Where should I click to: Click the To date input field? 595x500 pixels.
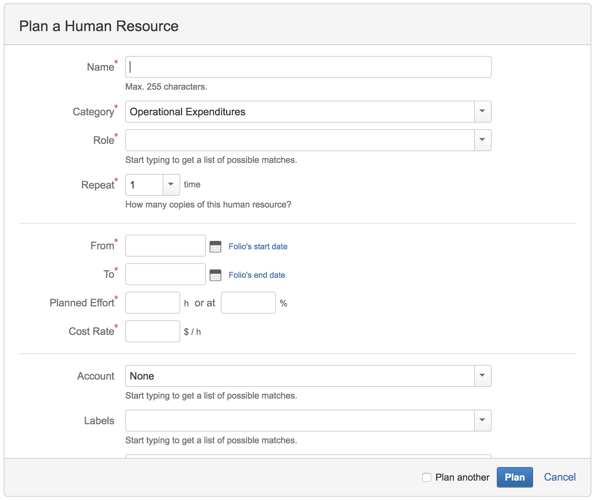[165, 274]
